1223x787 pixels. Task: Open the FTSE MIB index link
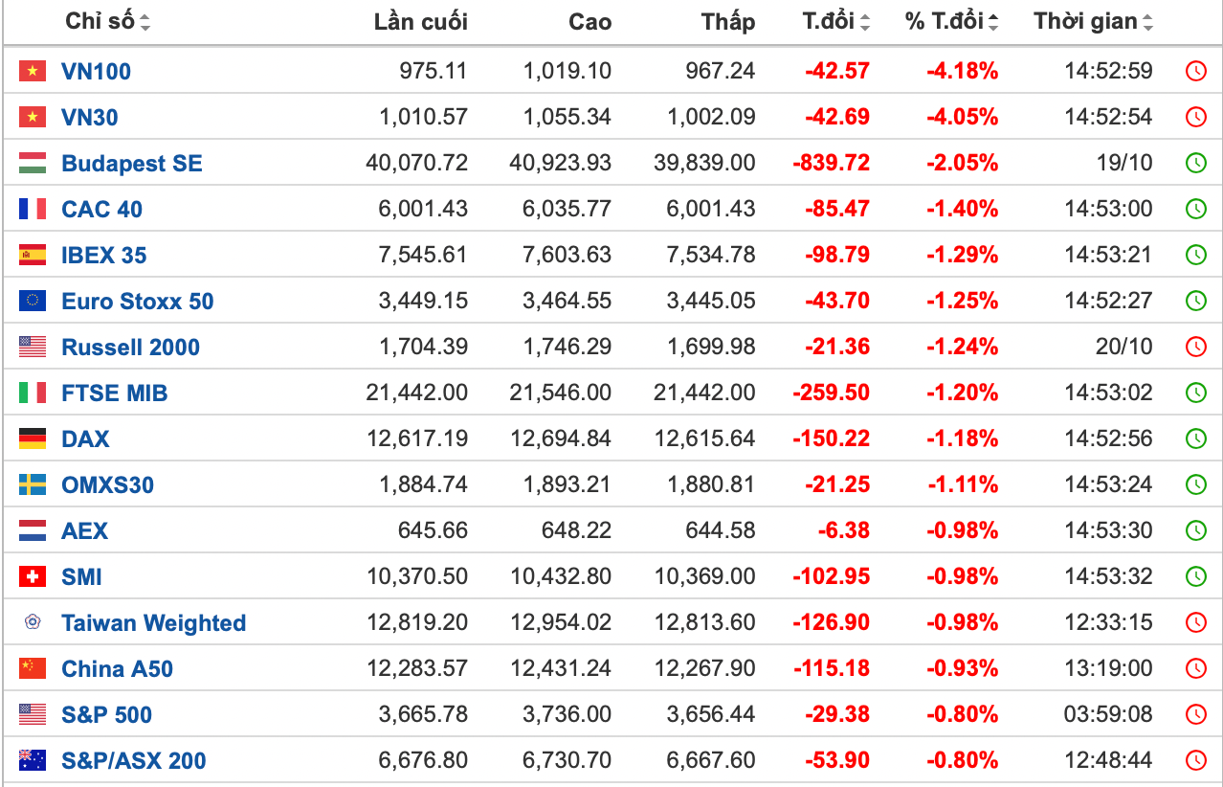114,393
